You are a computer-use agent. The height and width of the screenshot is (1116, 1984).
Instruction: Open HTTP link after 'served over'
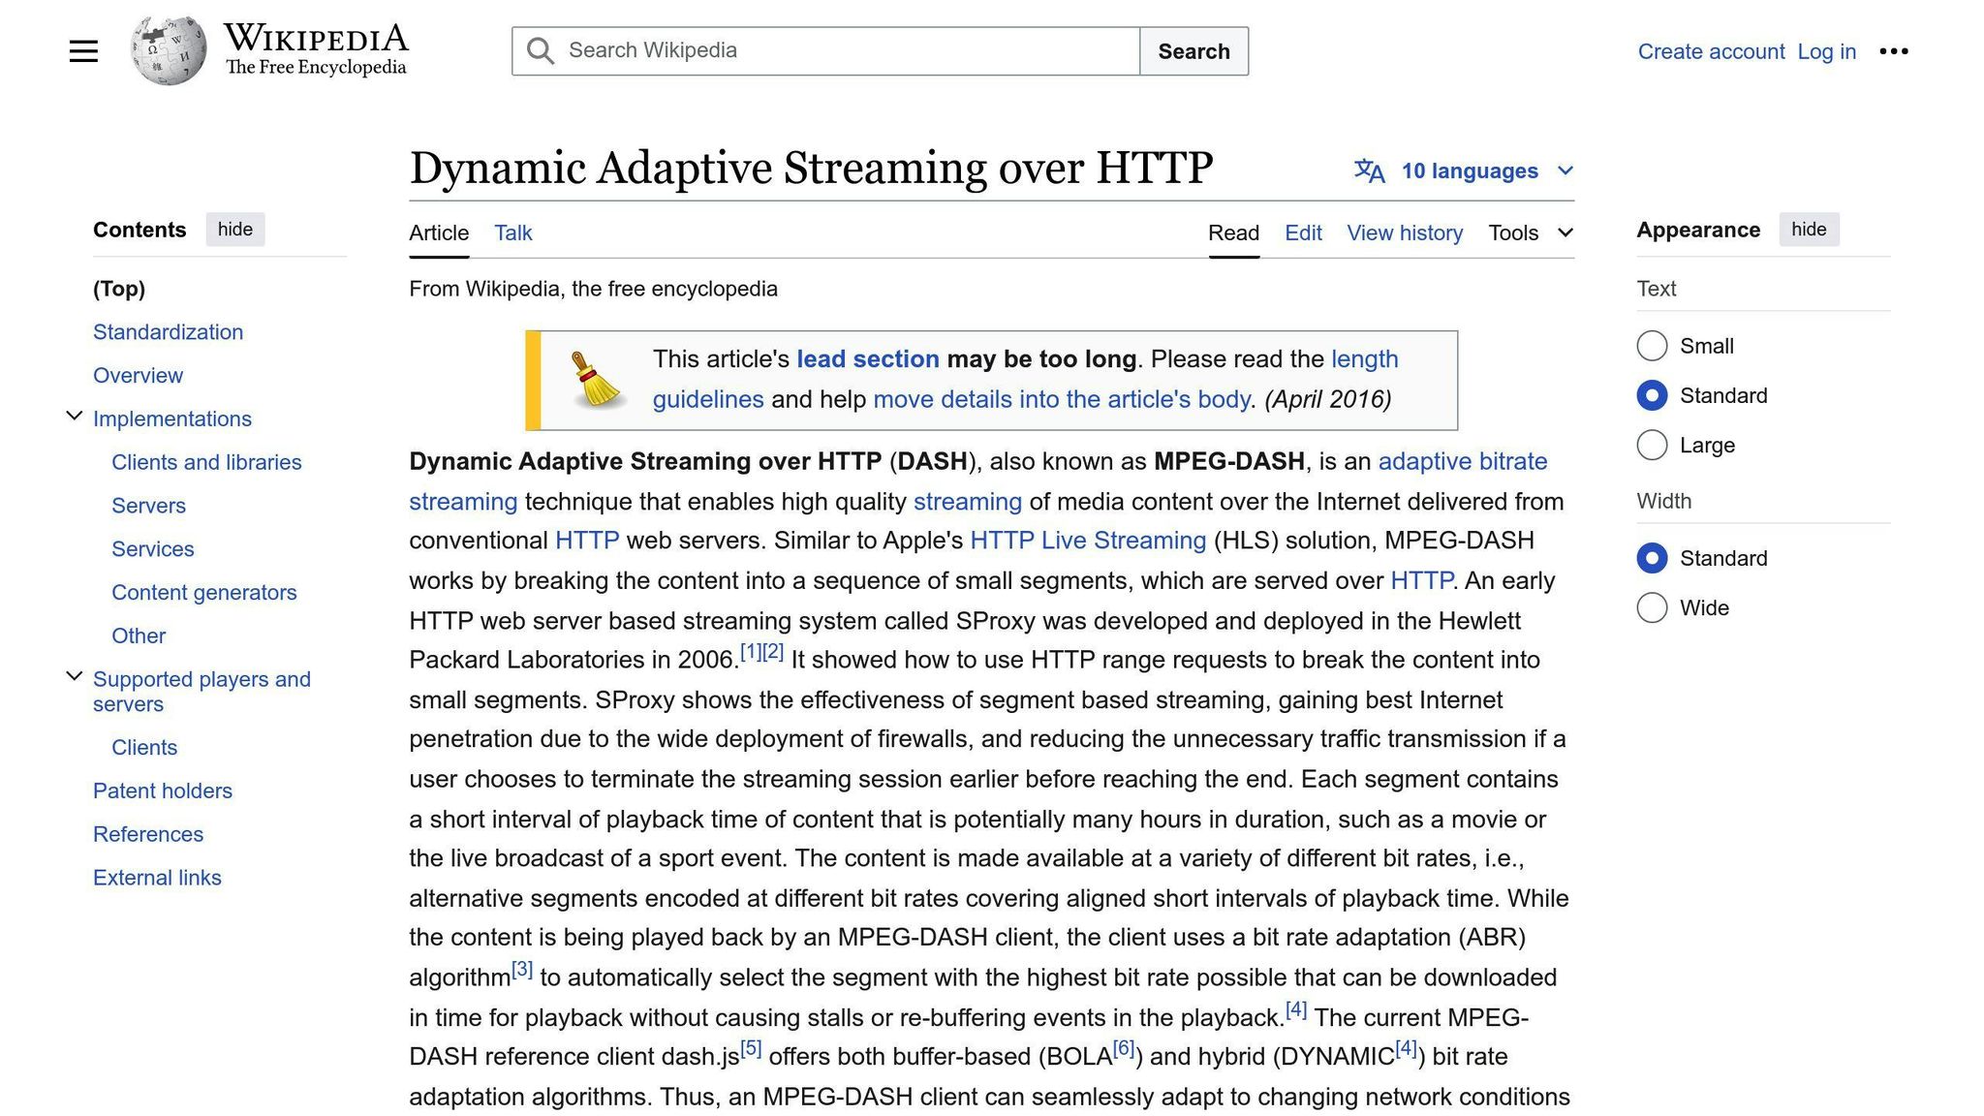click(1421, 581)
